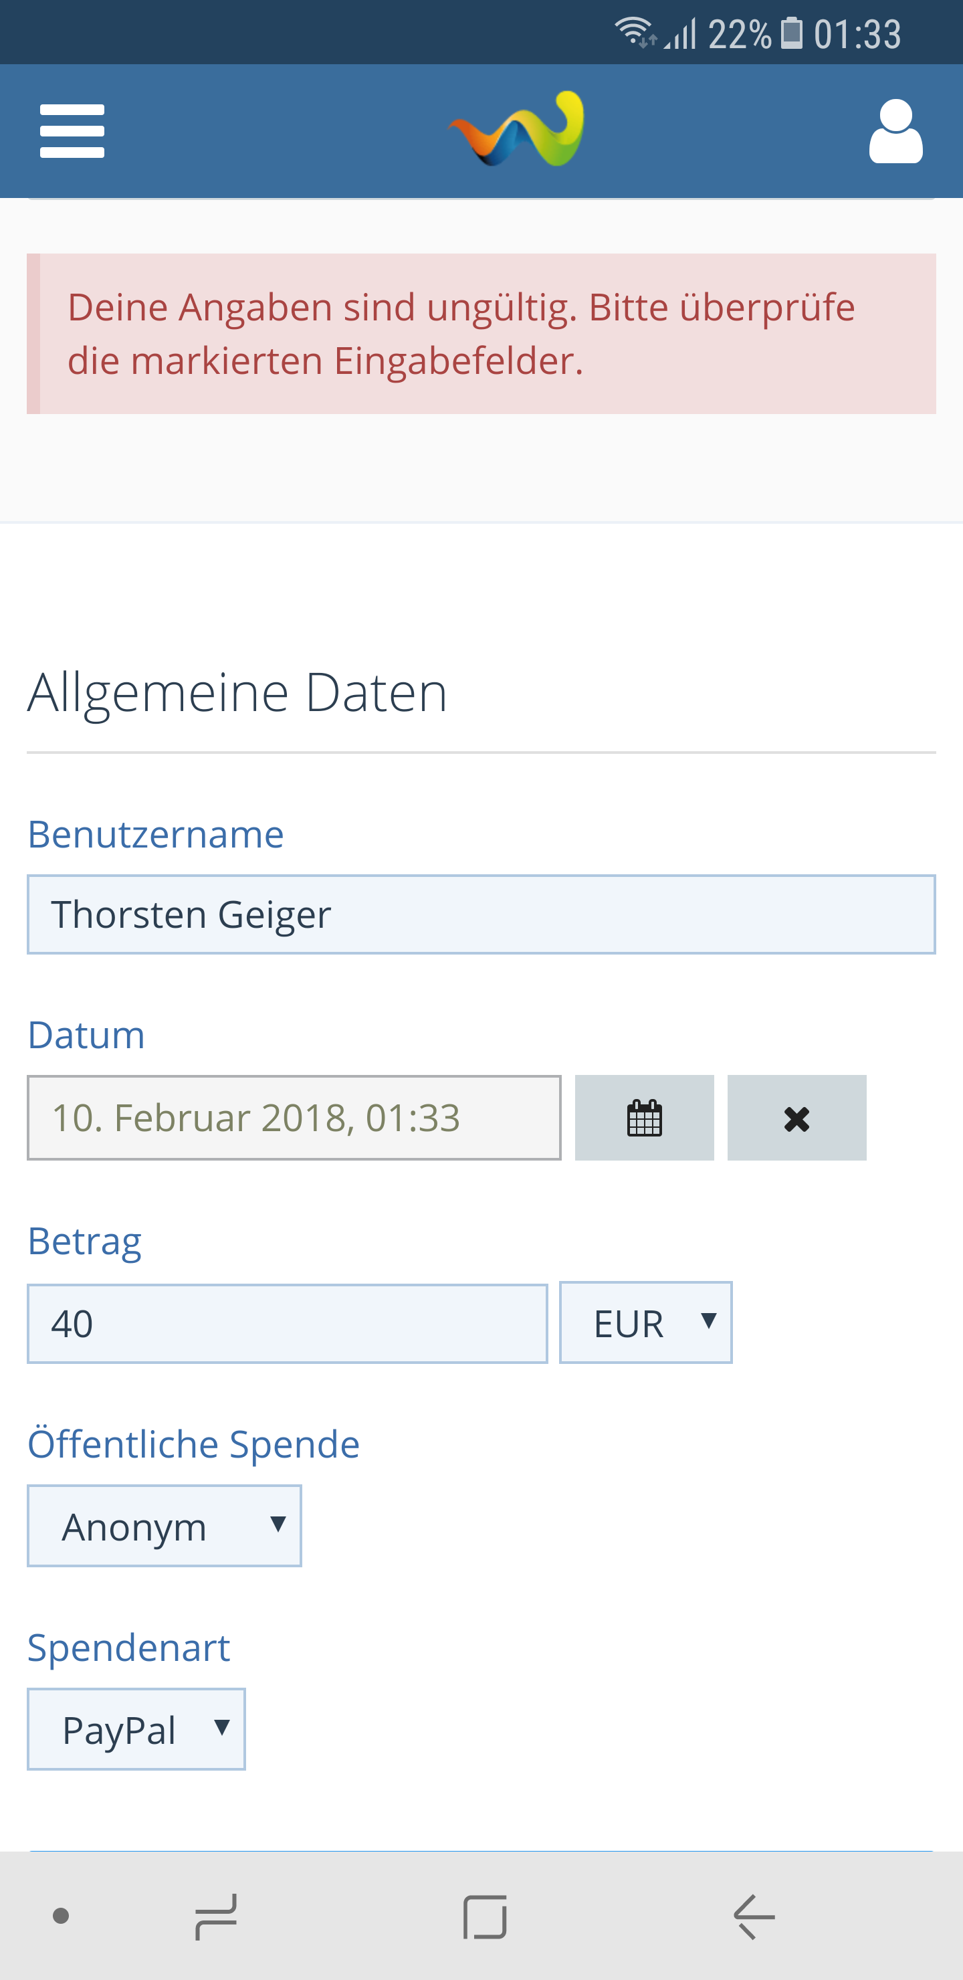Open the EUR currency dropdown
Screen dimensions: 963x1980
point(645,1323)
